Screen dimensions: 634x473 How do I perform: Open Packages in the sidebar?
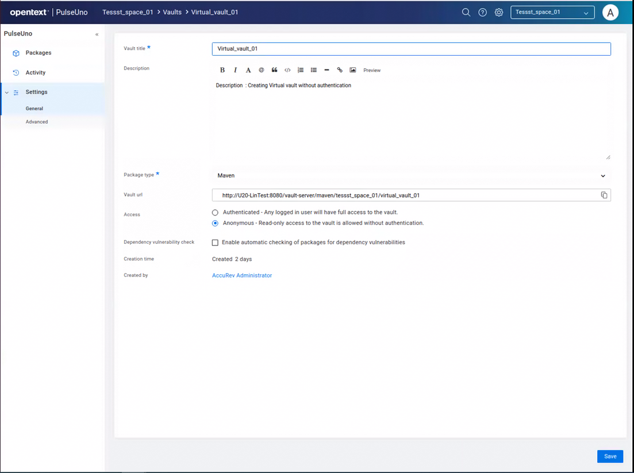coord(38,53)
